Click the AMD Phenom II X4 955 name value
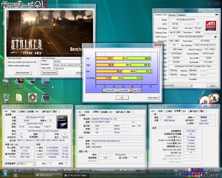Image resolution: width=222 pixels, height=178 pixels. pyautogui.click(x=35, y=118)
